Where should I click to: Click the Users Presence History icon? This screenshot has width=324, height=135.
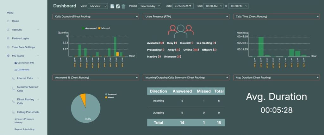[x=16, y=119]
